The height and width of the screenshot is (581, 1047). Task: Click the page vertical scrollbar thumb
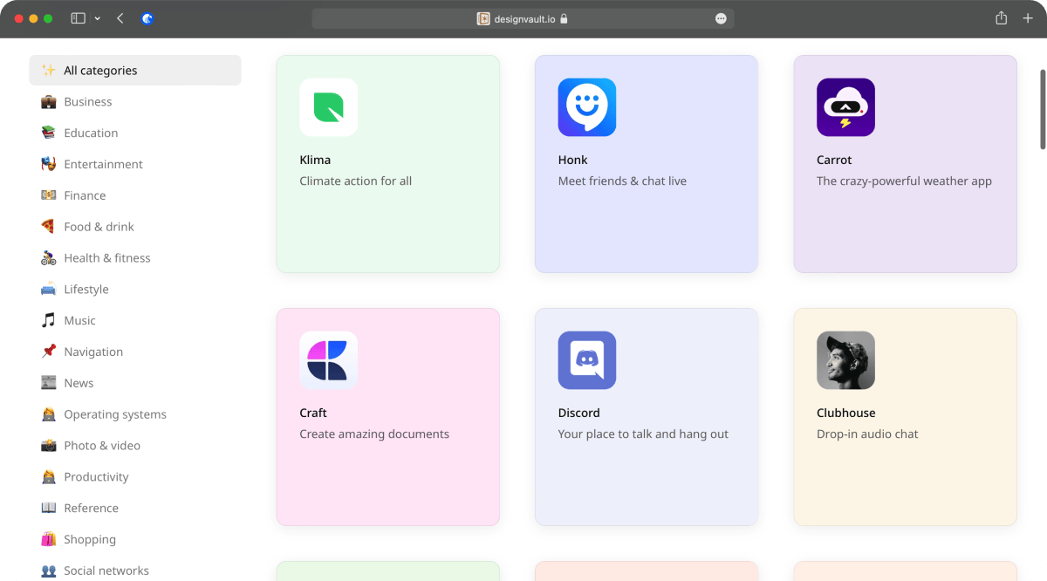(x=1042, y=109)
